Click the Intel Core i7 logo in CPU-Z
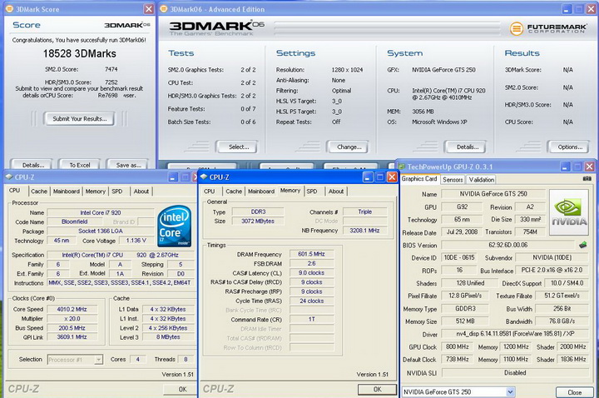Image resolution: width=599 pixels, height=398 pixels. [x=174, y=226]
